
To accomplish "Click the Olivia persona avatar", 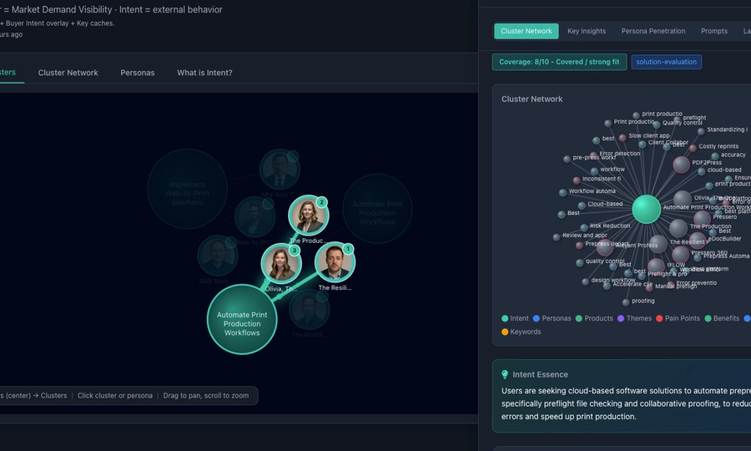I will (x=281, y=263).
